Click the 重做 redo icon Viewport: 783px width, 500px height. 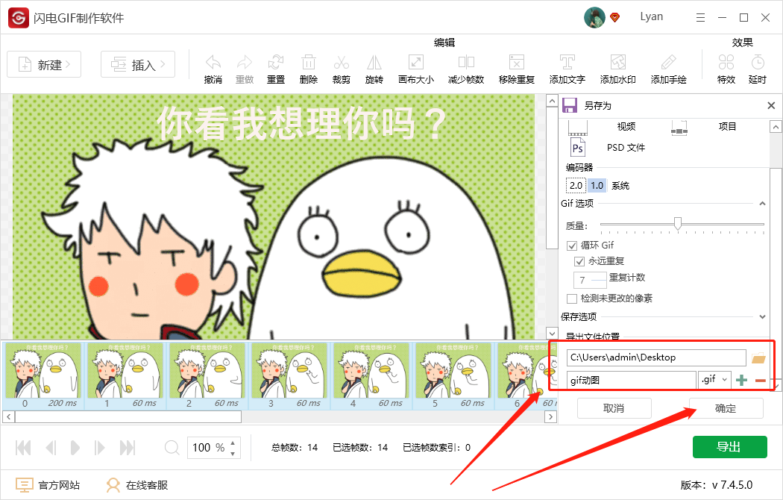pos(244,63)
